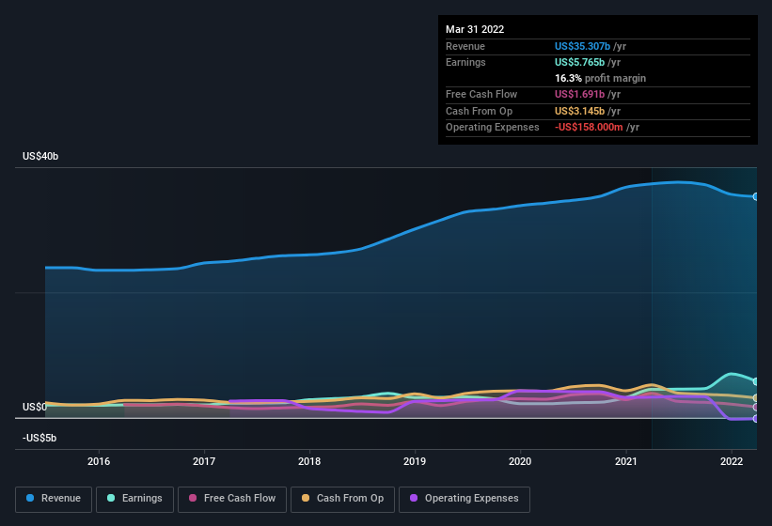Click the 2018 x-axis label

point(309,461)
